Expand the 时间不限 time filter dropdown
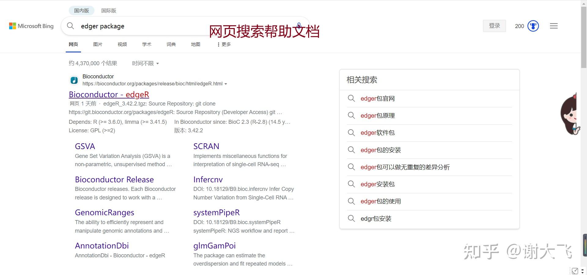 coord(146,63)
